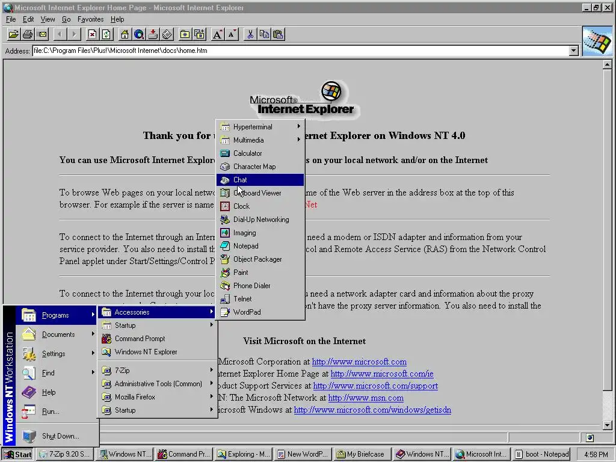The width and height of the screenshot is (616, 462).
Task: Launch Chat from the Accessories menu
Action: (260, 180)
